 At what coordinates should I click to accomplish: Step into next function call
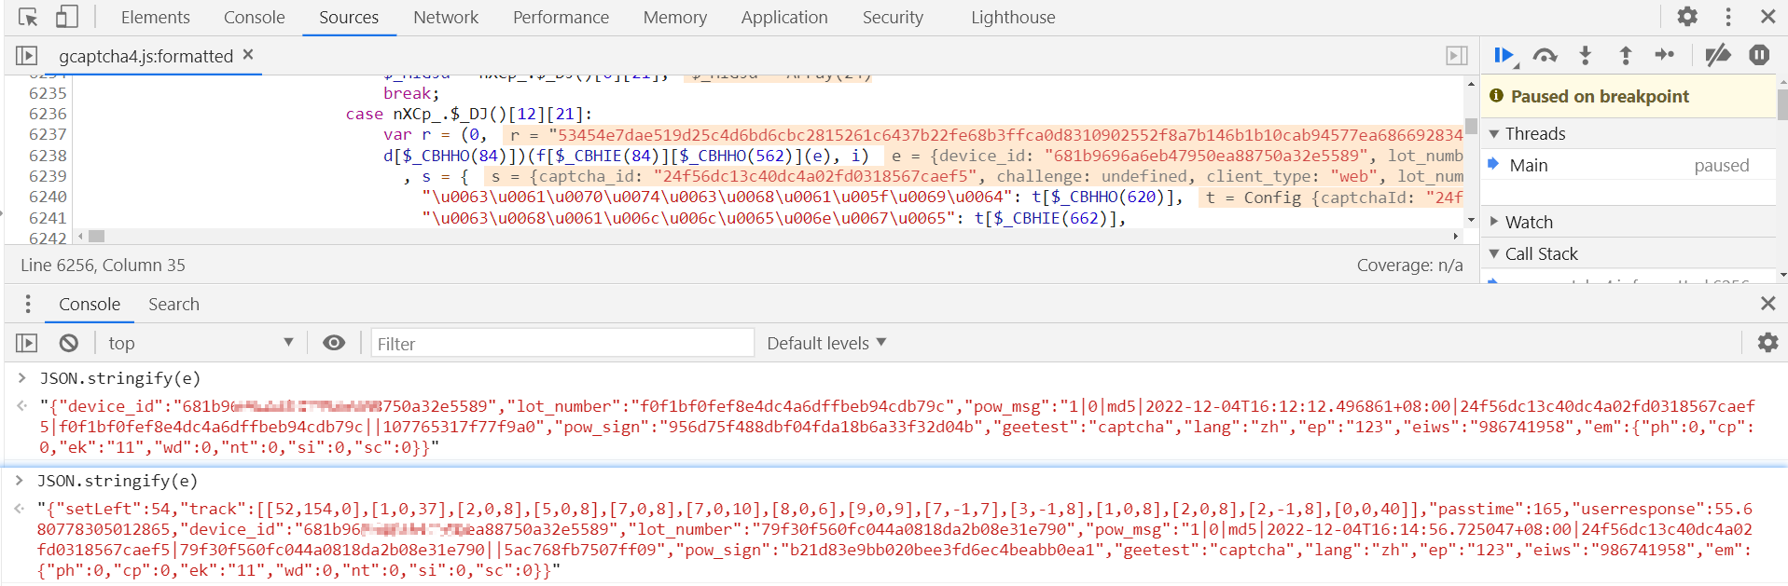[x=1585, y=56]
